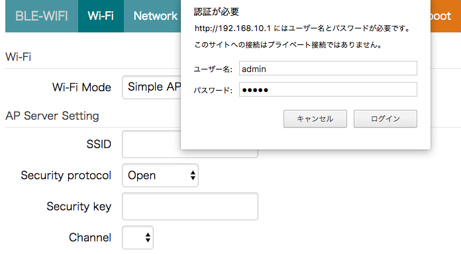
Task: Click the orange Reboot button
Action: pos(445,16)
